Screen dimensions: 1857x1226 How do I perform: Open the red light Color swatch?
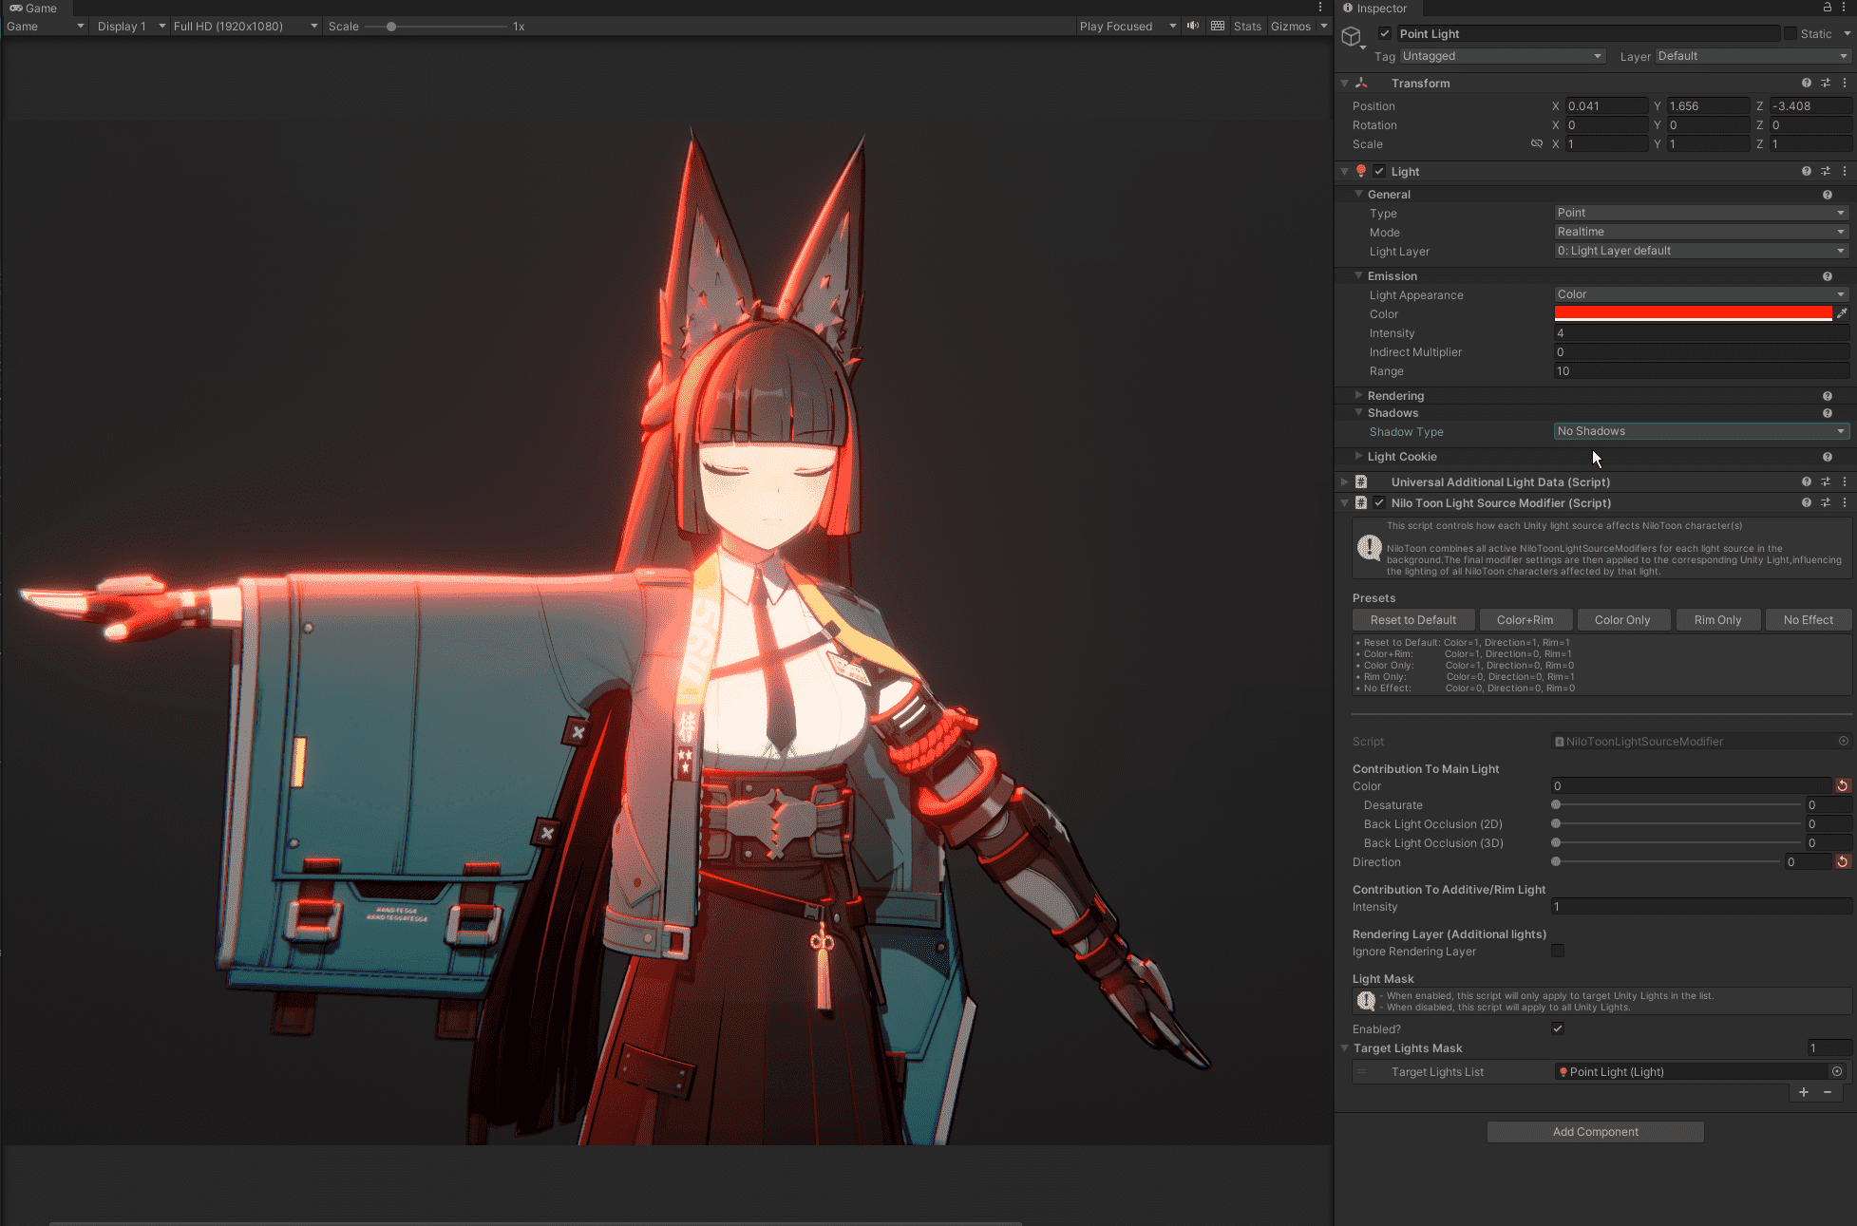(x=1694, y=313)
